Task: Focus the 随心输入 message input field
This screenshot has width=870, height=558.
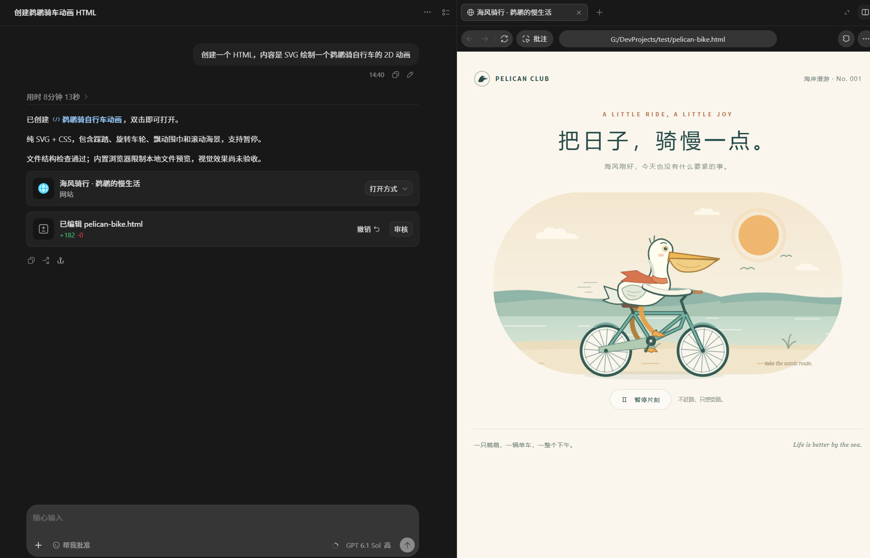Action: (x=222, y=518)
